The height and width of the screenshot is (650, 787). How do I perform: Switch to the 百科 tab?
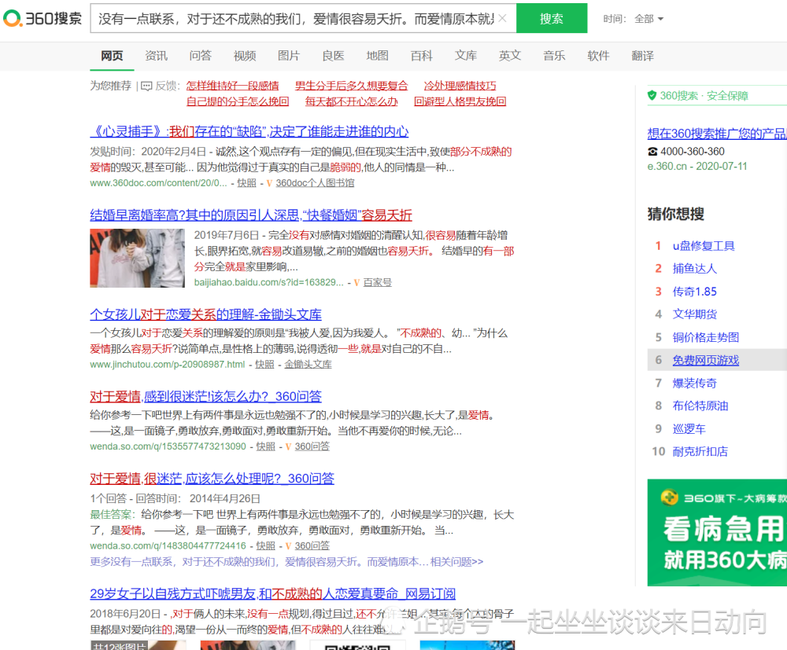(421, 56)
